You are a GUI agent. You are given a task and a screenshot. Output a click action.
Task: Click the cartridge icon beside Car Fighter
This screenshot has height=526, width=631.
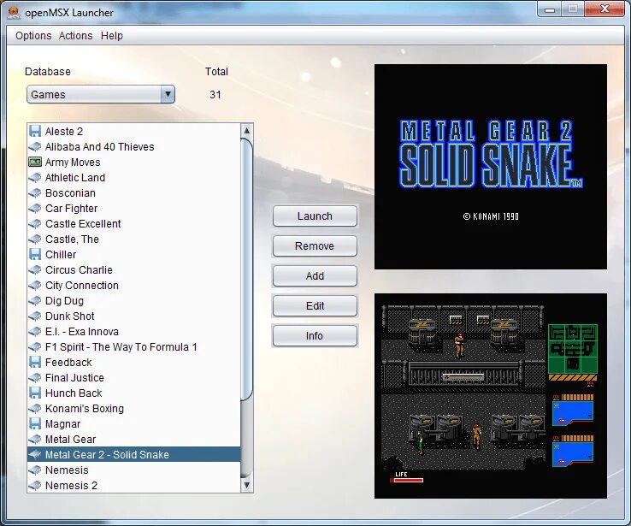click(x=35, y=208)
